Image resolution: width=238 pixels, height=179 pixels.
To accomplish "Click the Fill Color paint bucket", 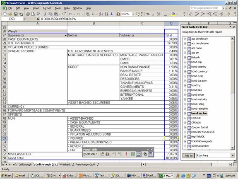I will [173, 14].
